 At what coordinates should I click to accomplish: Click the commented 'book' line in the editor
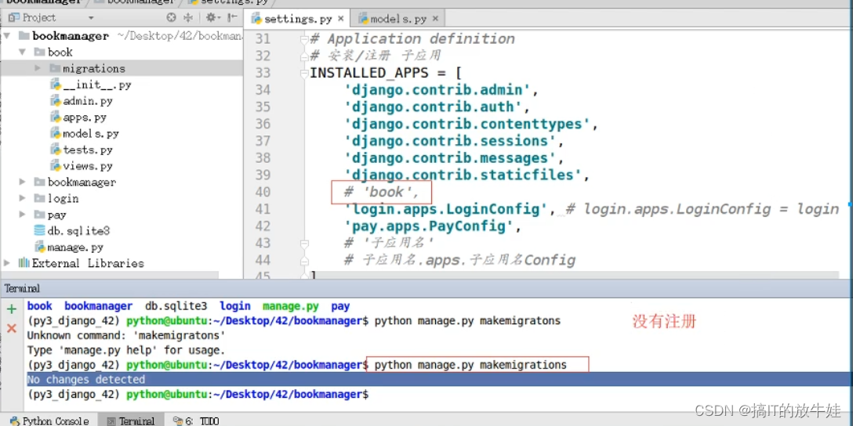[381, 192]
